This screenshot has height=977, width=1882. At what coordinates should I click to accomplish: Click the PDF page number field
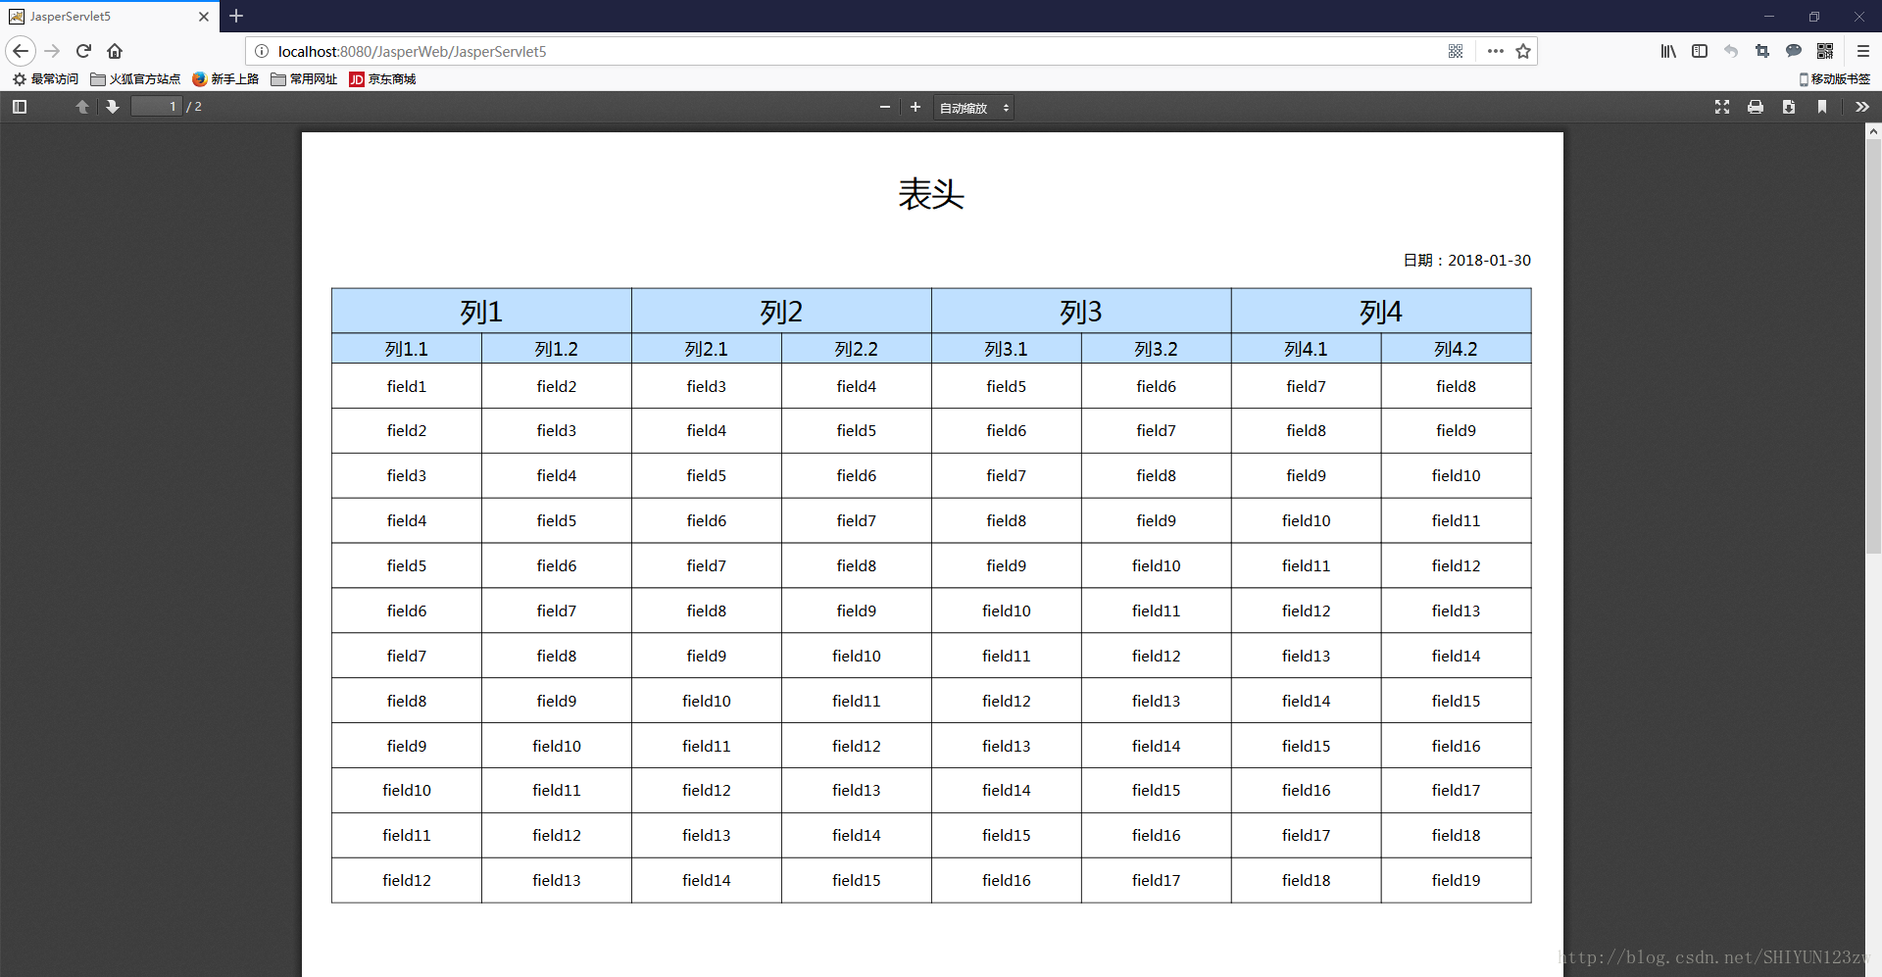click(x=157, y=107)
